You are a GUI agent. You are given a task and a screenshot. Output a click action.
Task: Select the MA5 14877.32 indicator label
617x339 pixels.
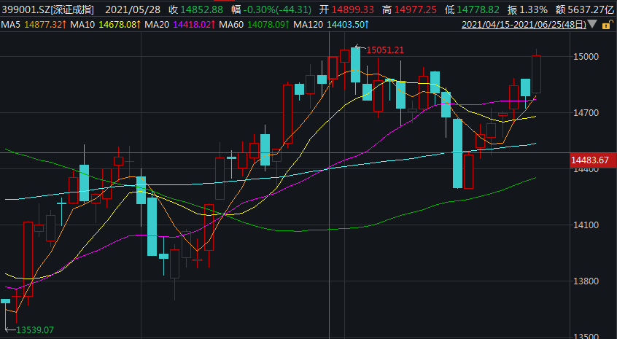click(x=34, y=25)
